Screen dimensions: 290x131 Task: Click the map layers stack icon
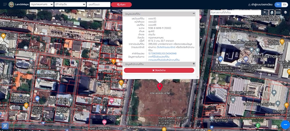point(285,13)
